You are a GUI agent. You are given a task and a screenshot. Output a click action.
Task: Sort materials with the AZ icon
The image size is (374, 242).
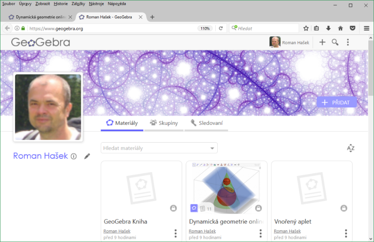[x=350, y=148]
